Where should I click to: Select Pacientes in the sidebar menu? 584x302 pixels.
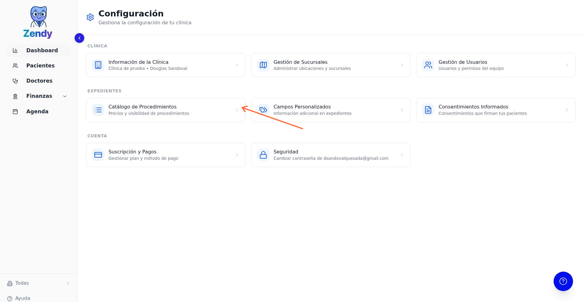(x=40, y=65)
